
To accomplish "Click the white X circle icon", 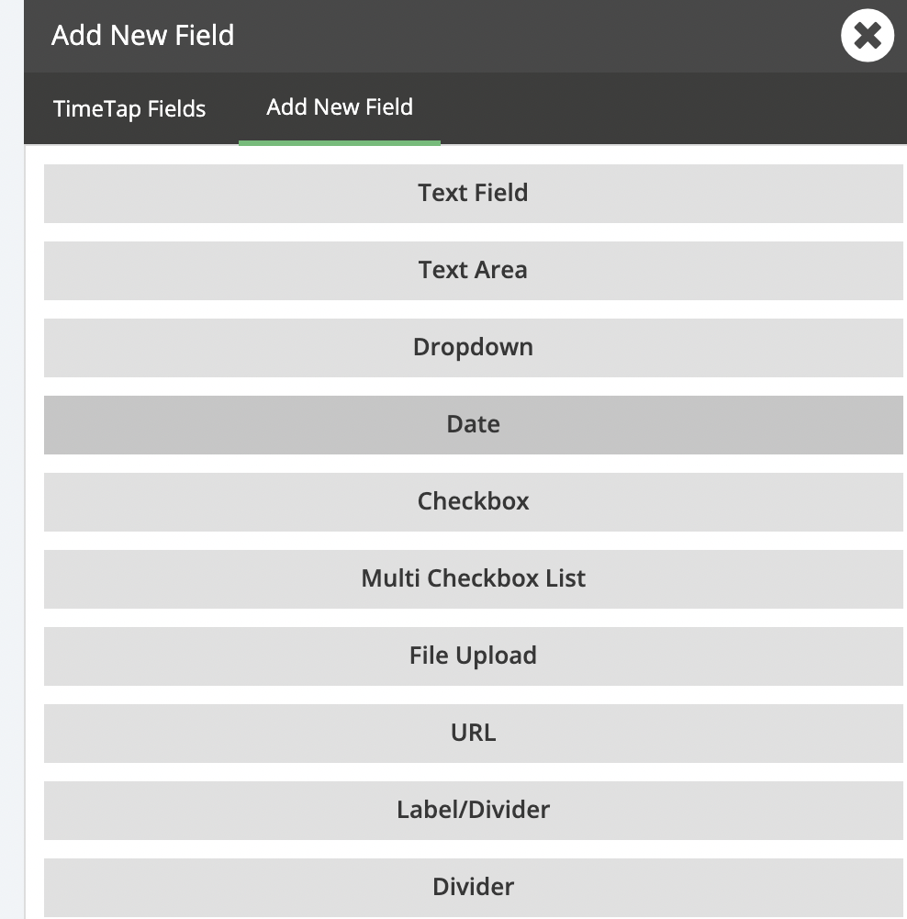I will tap(868, 35).
